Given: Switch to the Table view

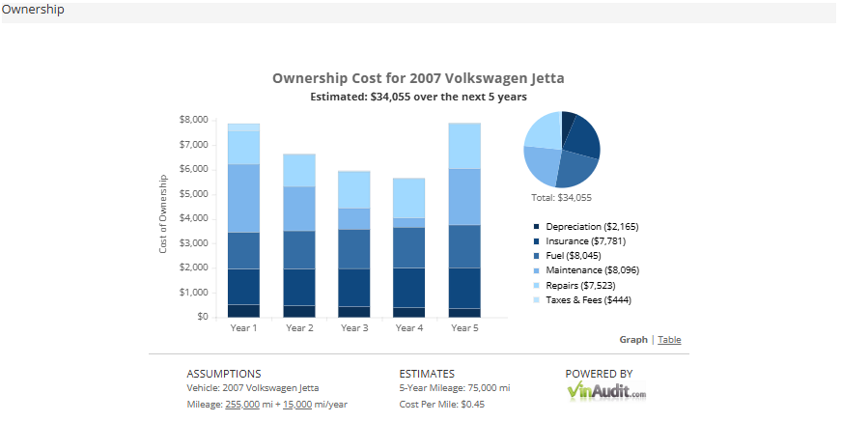Looking at the screenshot, I should click(x=669, y=339).
